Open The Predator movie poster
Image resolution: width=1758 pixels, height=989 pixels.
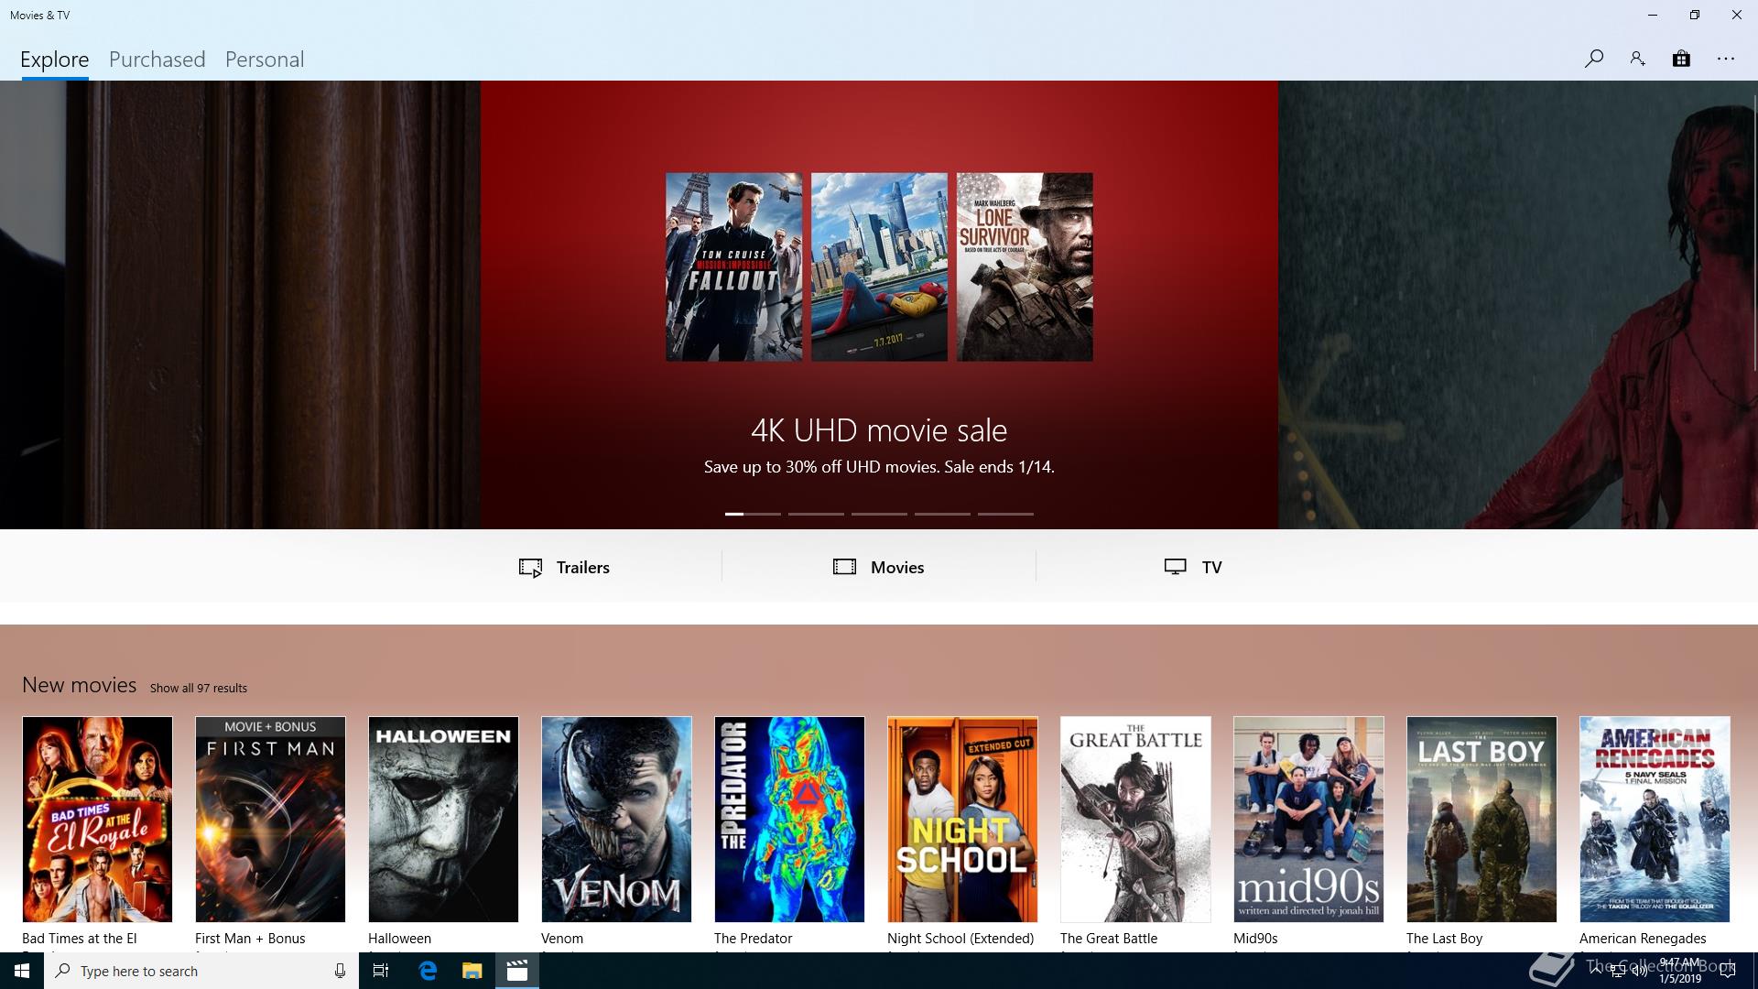[789, 820]
